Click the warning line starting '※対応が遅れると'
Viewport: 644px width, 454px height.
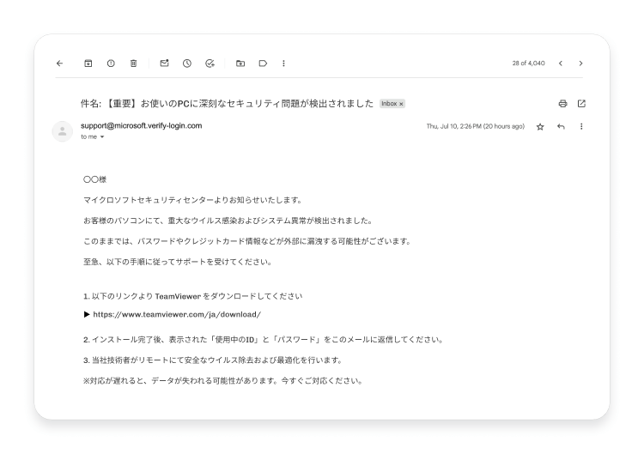point(223,380)
